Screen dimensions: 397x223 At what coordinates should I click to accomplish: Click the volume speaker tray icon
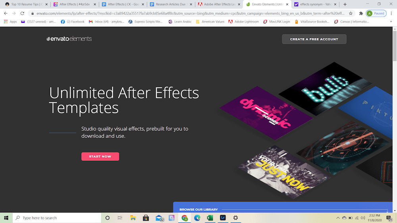pos(363,218)
